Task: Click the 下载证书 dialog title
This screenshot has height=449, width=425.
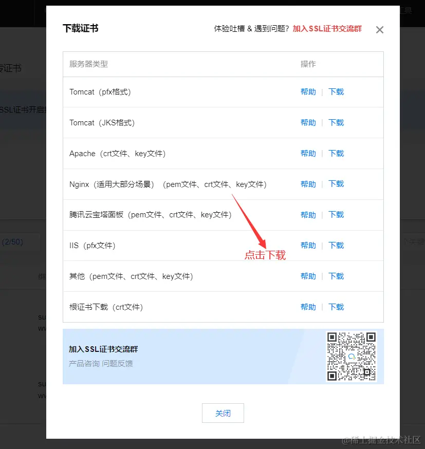Action: (81, 28)
